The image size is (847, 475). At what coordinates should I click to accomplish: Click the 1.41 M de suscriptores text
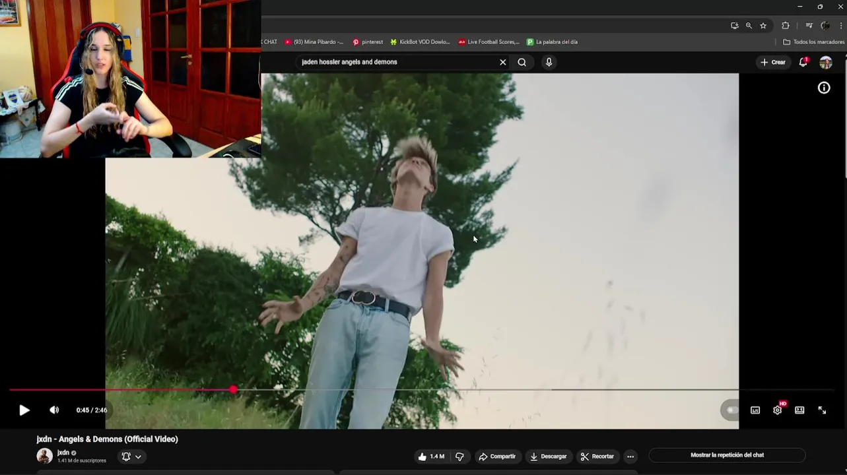(x=82, y=460)
